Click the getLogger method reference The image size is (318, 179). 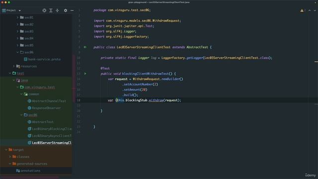[194, 58]
